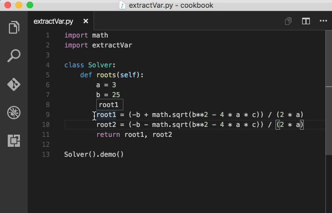Click line number 13 in the gutter
This screenshot has width=332, height=213.
[46, 155]
